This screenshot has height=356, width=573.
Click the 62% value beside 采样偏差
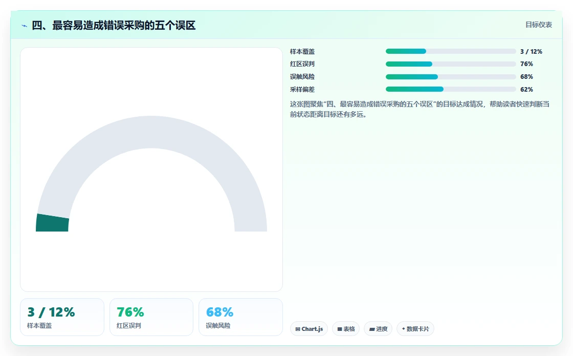[x=526, y=89]
